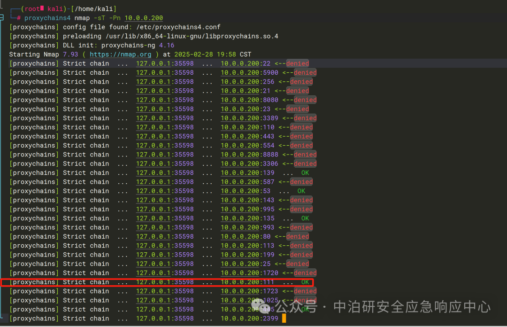507x327 pixels.
Task: Click target 10.0.0.200:199
Action: pyautogui.click(x=247, y=255)
